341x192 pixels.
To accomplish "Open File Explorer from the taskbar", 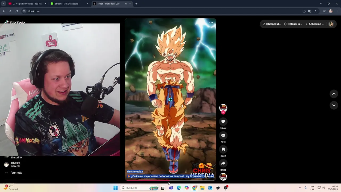I will pyautogui.click(x=202, y=188).
